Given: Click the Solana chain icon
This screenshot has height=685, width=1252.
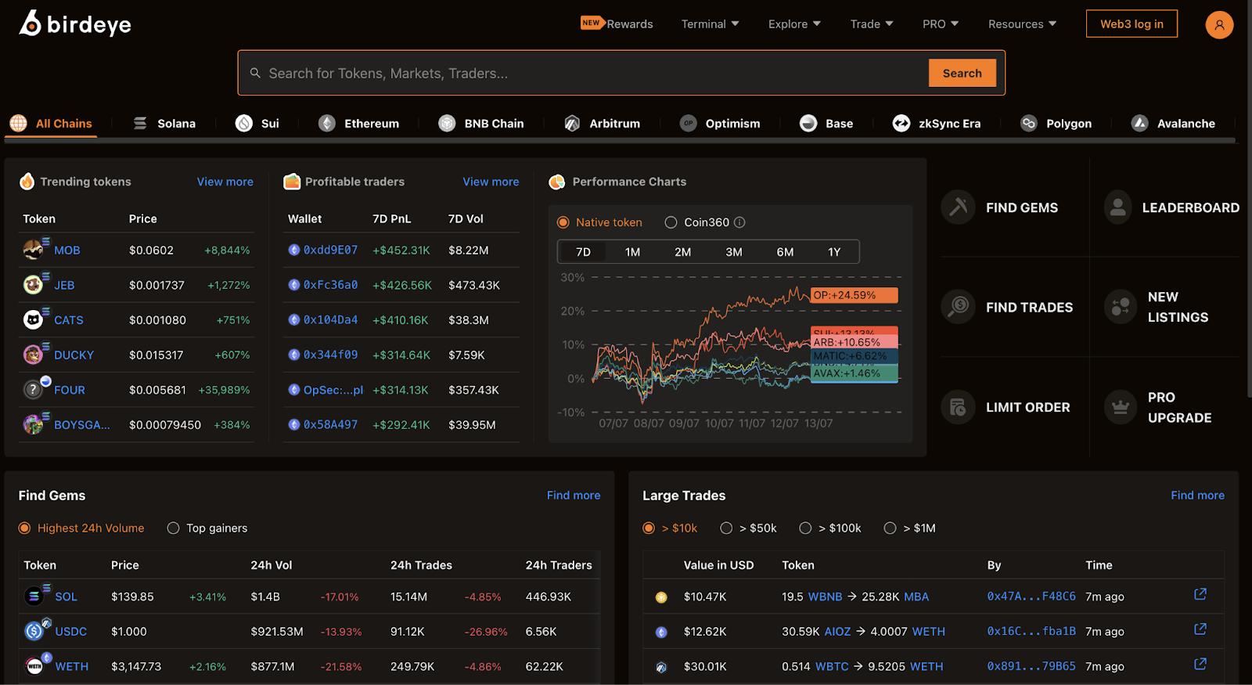Looking at the screenshot, I should (x=140, y=123).
